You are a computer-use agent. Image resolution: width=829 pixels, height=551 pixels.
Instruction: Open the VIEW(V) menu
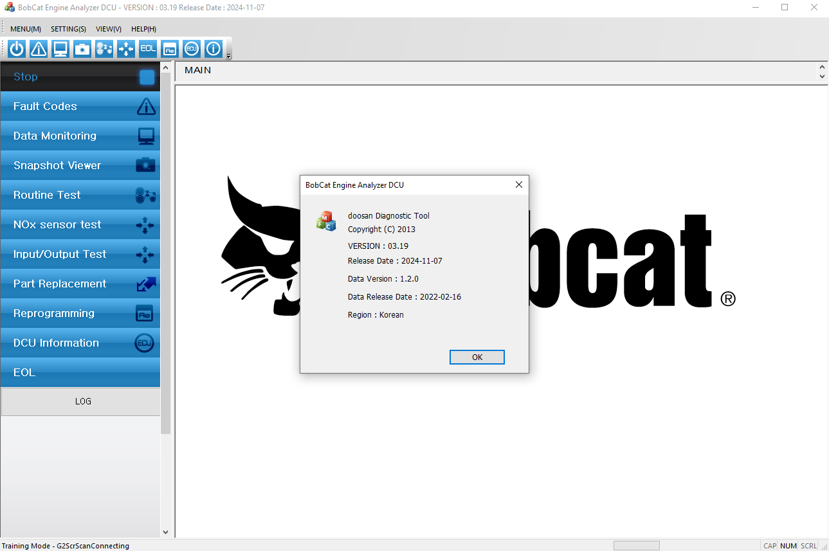click(x=109, y=29)
